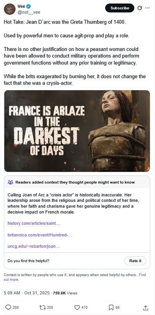Screen dimensions: 155x315
Task: Open the uncg.edu joan link
Action: click(x=33, y=246)
